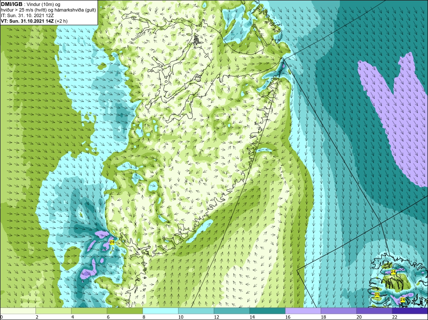Select the medium purple 18–20 m/s legend swatch
Screen dimensions: 428x320
tap(339, 311)
